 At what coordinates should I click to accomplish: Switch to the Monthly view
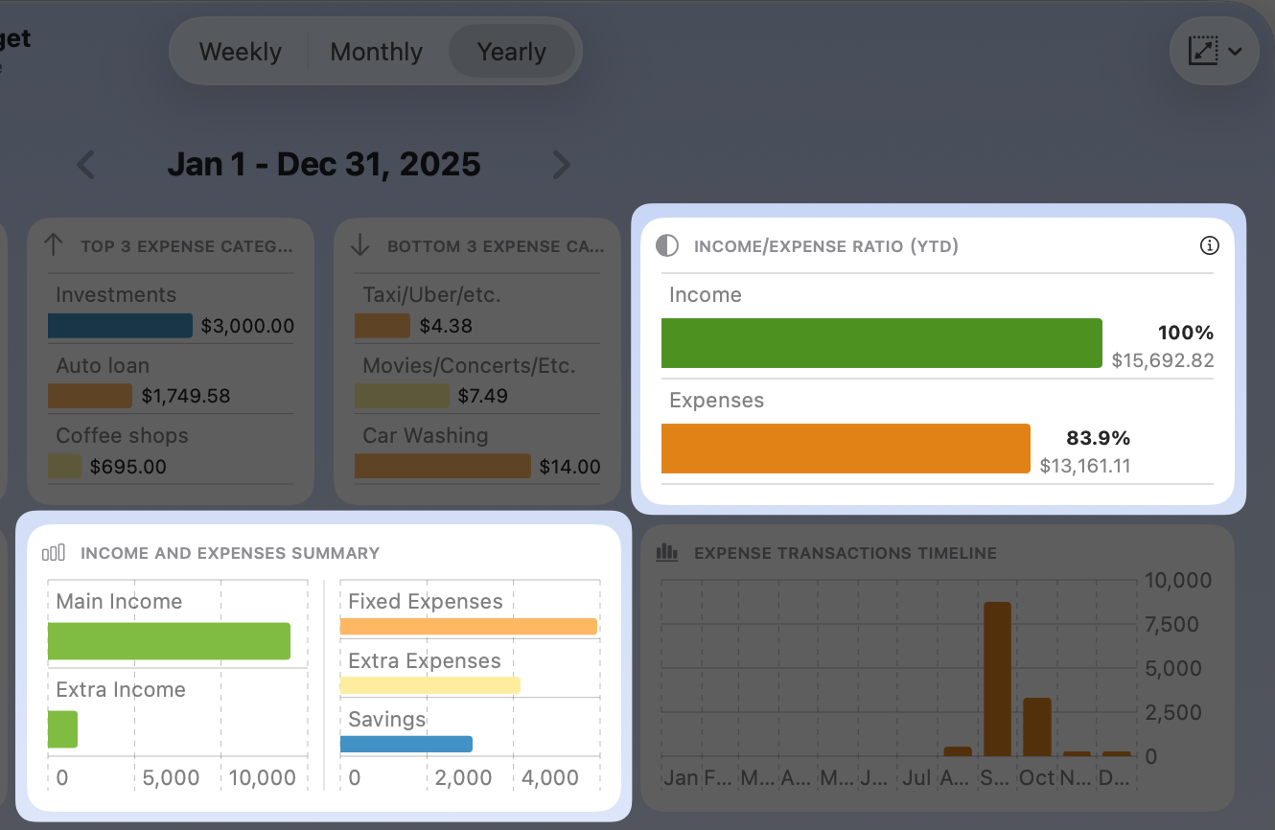tap(376, 51)
